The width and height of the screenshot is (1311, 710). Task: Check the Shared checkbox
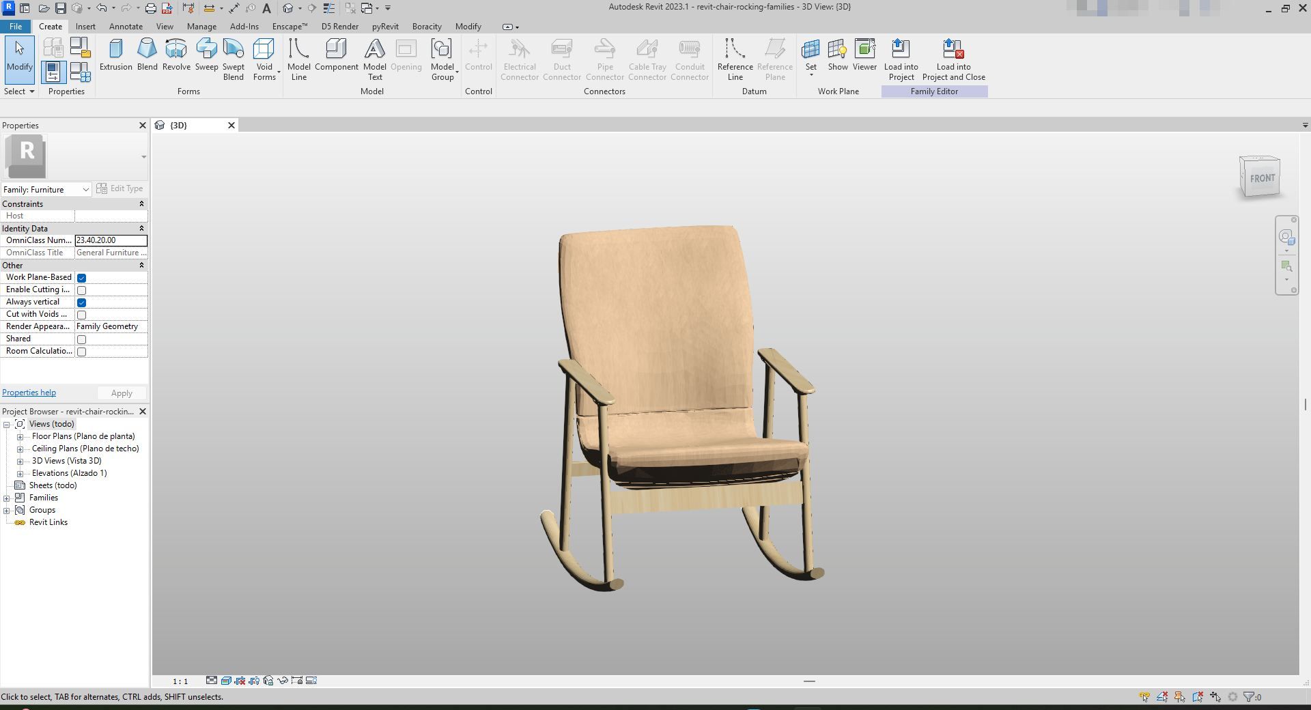pyautogui.click(x=82, y=339)
